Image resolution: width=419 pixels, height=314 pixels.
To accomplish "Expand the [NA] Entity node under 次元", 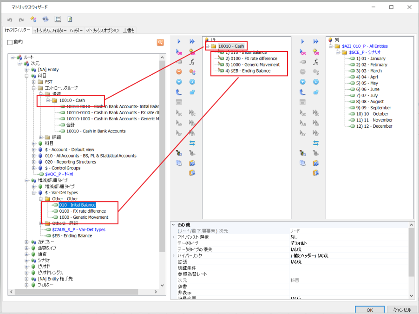I will point(26,69).
